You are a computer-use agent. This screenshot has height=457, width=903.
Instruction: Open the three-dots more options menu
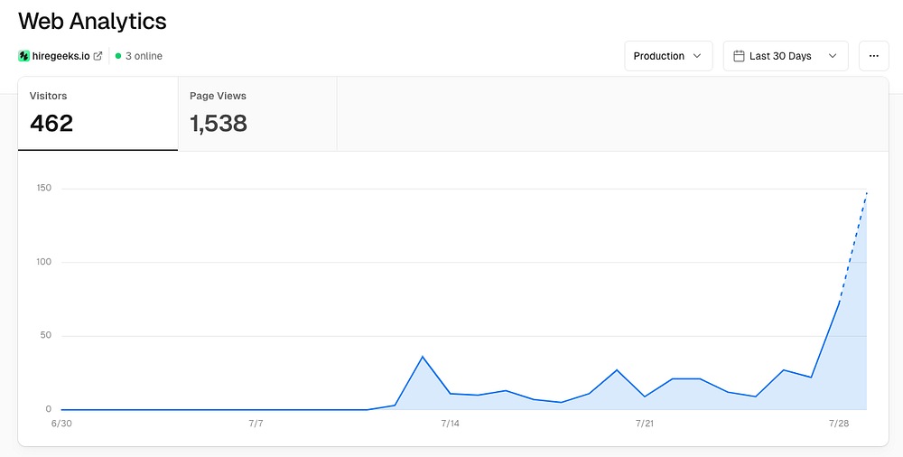873,56
